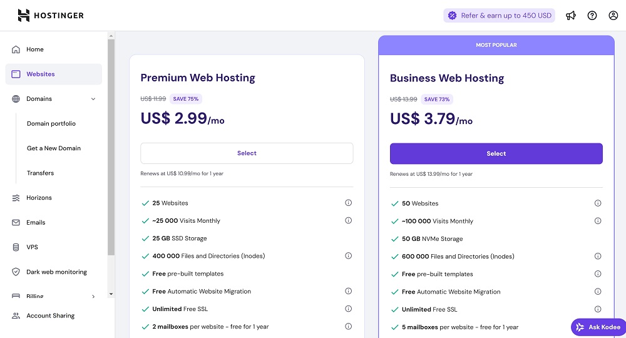This screenshot has height=338, width=626.
Task: Open Domain portfolio submenu item
Action: [x=51, y=124]
